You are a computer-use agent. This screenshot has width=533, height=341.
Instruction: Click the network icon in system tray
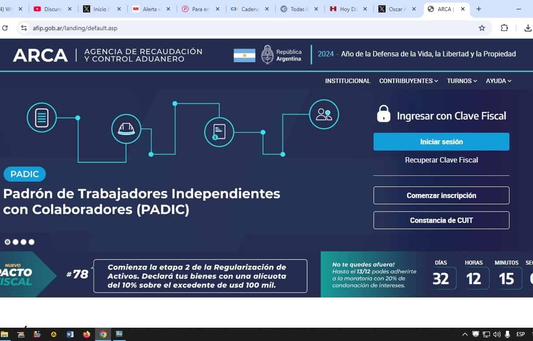(486, 334)
